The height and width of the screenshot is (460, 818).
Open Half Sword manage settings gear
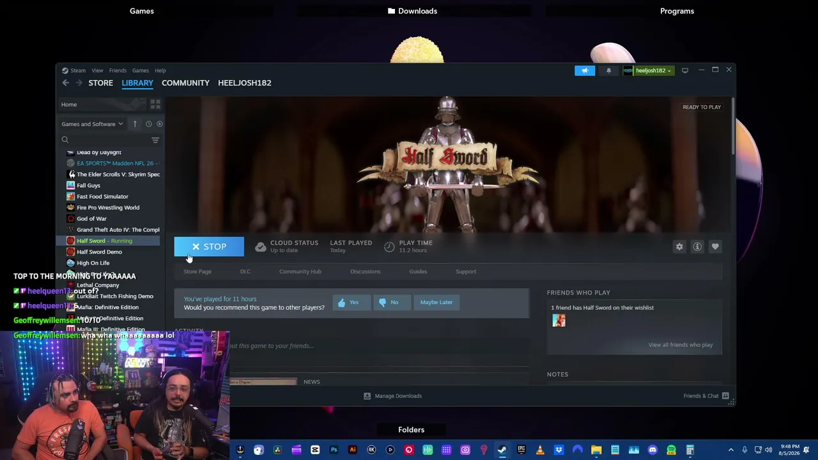coord(679,247)
